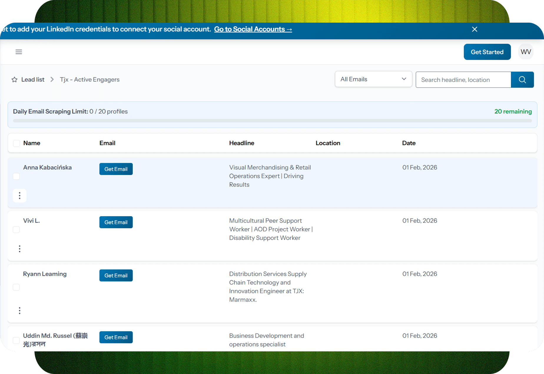The image size is (544, 374).
Task: Open row options for Anna Kabacińska
Action: pos(20,196)
